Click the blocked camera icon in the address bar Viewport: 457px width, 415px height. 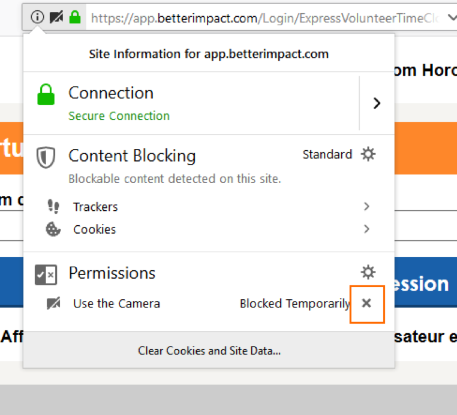[56, 17]
